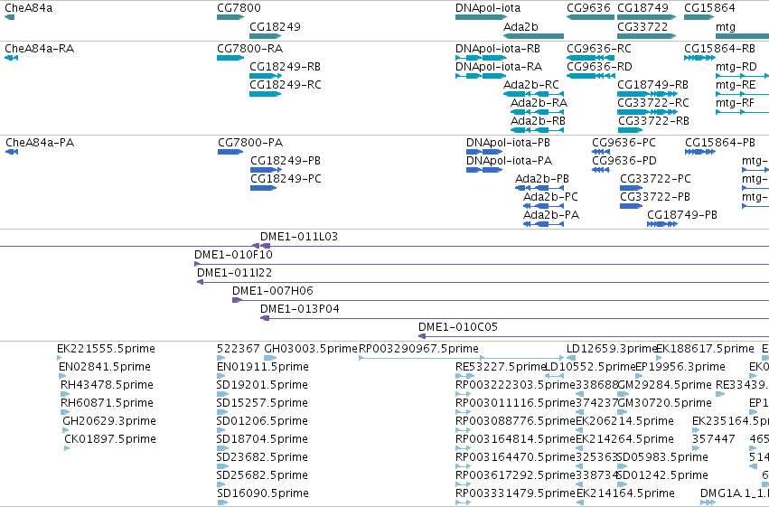The height and width of the screenshot is (507, 769).
Task: Click clone DME1-011I22
Action: tap(234, 273)
